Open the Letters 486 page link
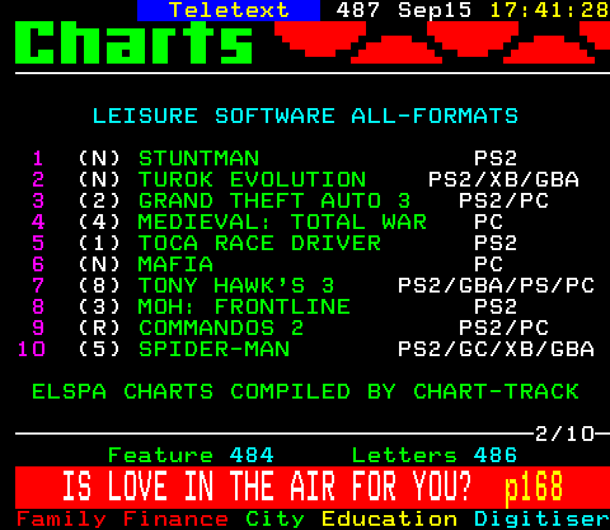This screenshot has width=610, height=530. pyautogui.click(x=434, y=455)
